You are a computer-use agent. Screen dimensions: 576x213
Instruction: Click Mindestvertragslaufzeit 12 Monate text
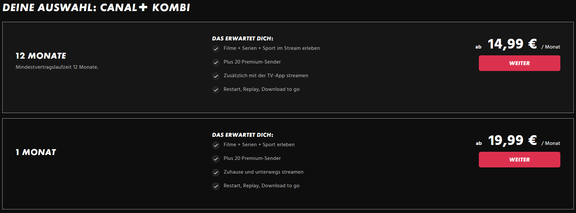tap(57, 67)
